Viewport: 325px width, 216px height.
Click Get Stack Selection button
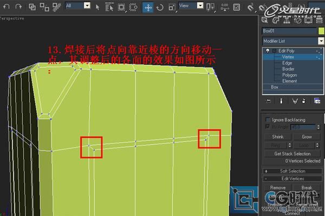click(x=292, y=154)
